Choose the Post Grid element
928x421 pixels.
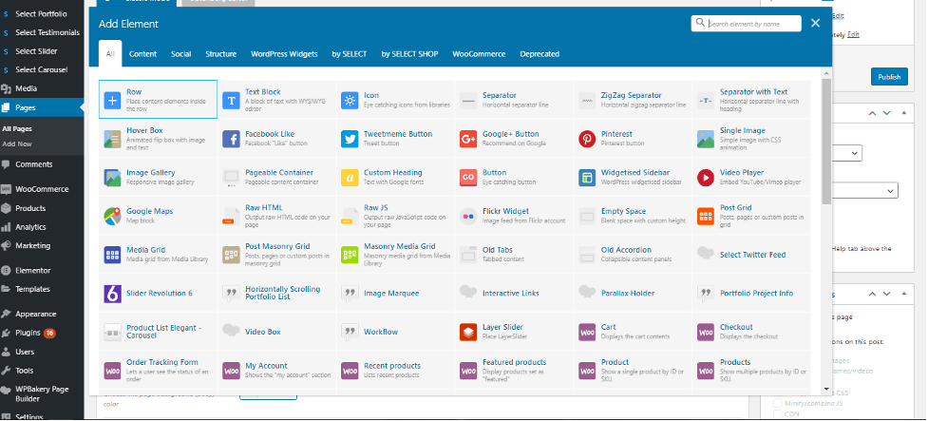coord(751,216)
